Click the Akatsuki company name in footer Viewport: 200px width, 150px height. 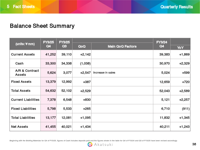(103, 144)
